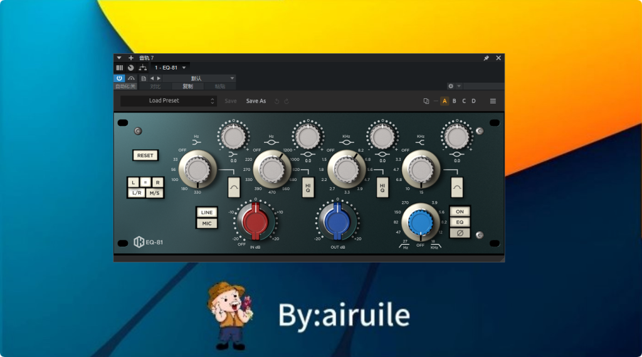
Task: Select preset slot B
Action: pos(455,101)
